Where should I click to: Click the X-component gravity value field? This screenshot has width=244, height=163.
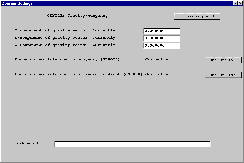click(x=162, y=31)
